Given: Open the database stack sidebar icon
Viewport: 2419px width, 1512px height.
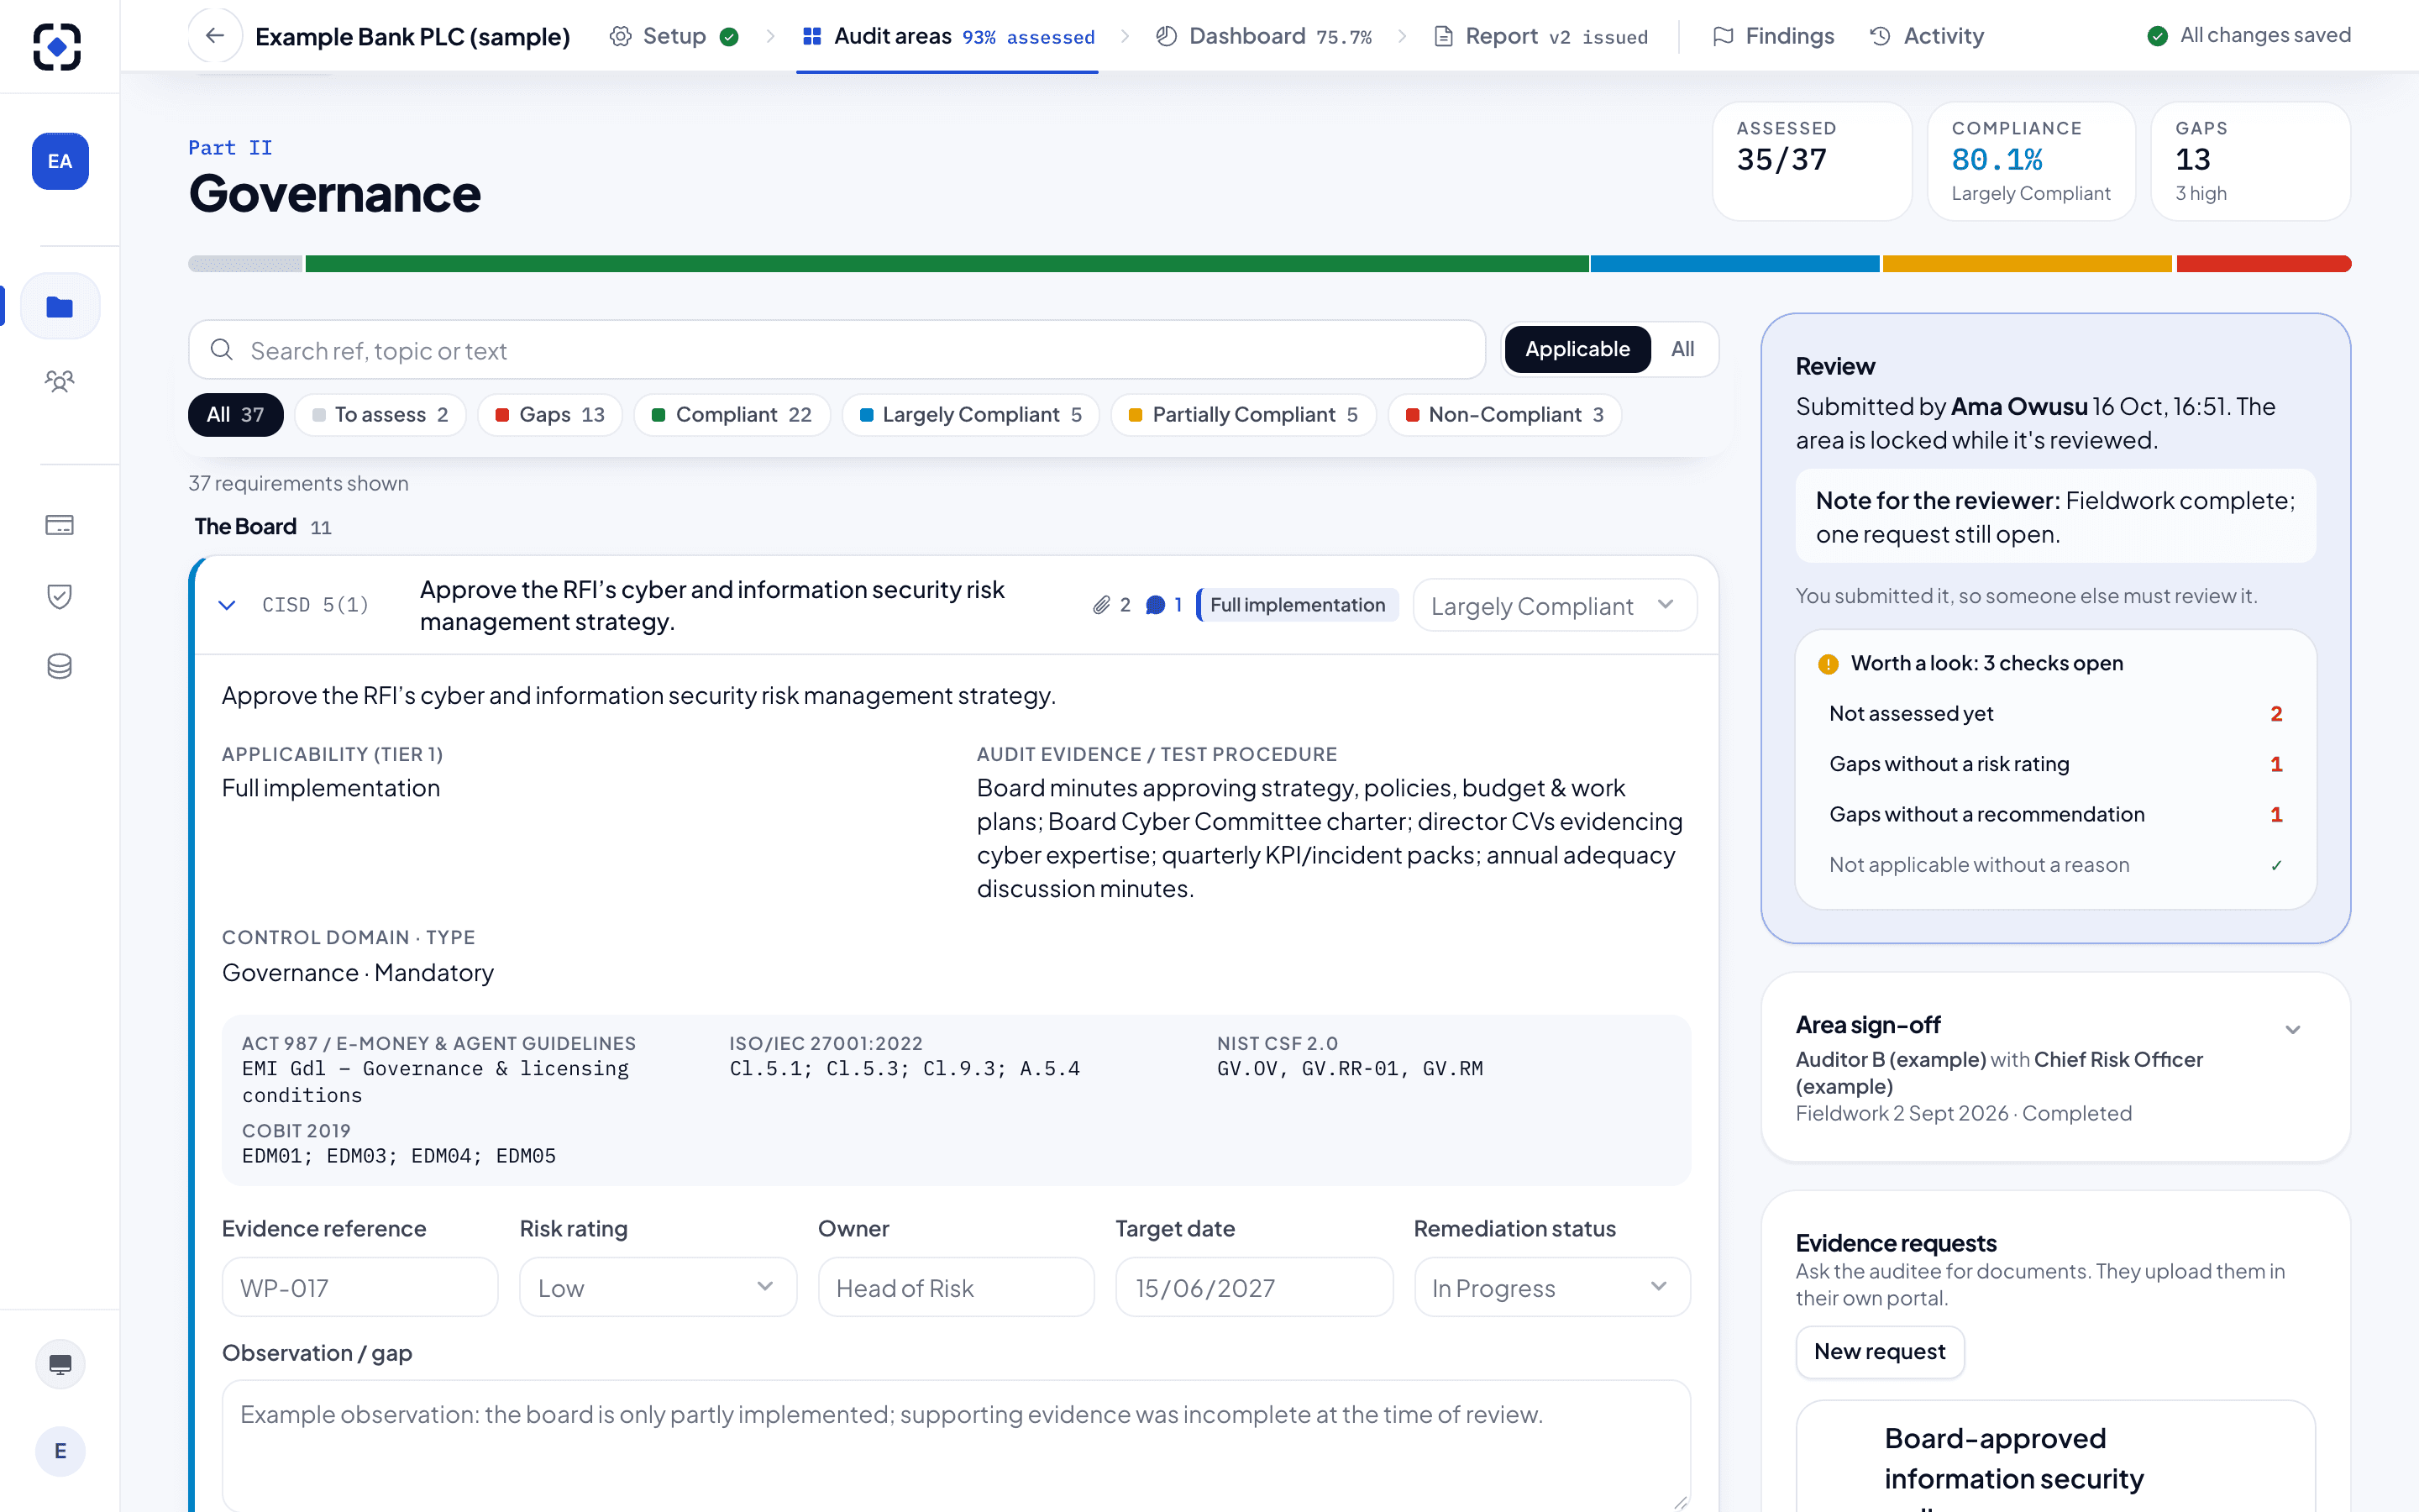Looking at the screenshot, I should coord(60,666).
